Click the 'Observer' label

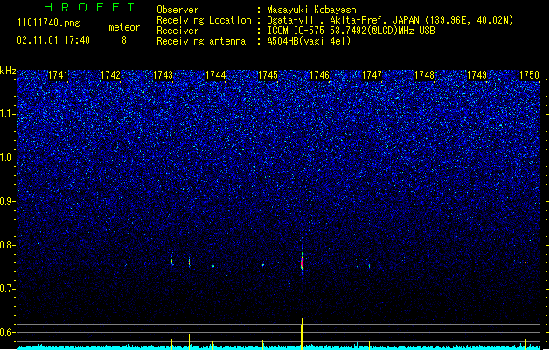pos(178,10)
